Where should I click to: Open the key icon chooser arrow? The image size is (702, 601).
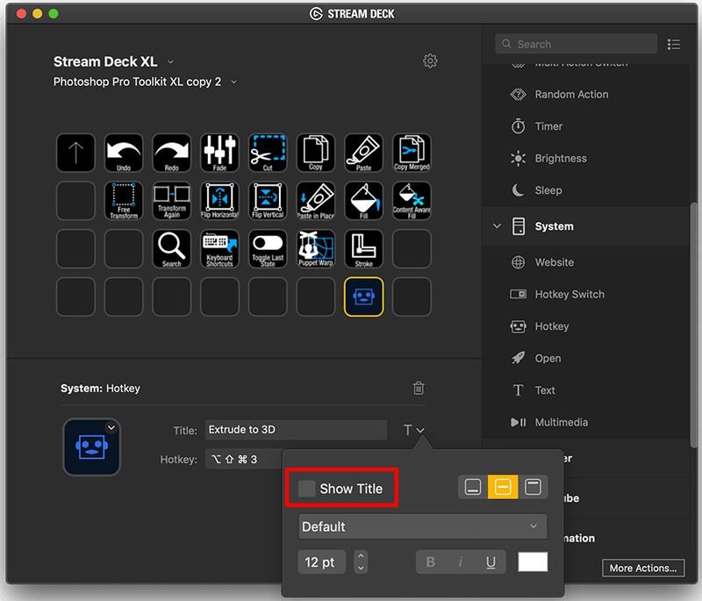coord(111,428)
